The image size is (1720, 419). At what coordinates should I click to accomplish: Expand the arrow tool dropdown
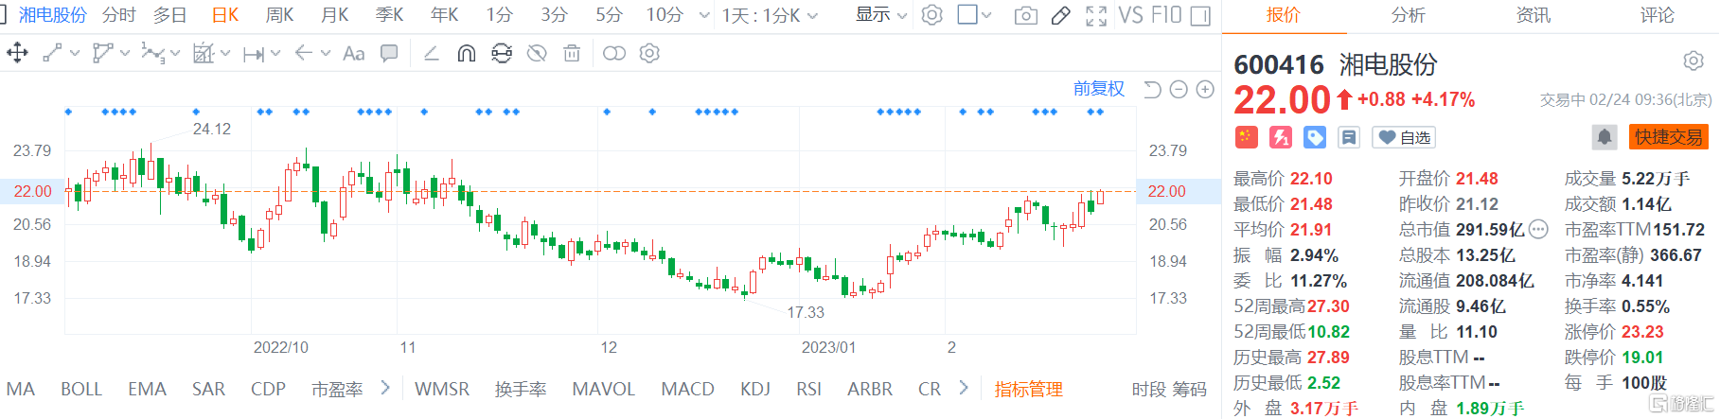click(x=327, y=54)
